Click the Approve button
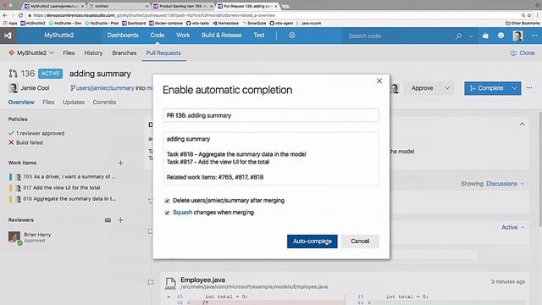Image resolution: width=542 pixels, height=305 pixels. pyautogui.click(x=422, y=88)
